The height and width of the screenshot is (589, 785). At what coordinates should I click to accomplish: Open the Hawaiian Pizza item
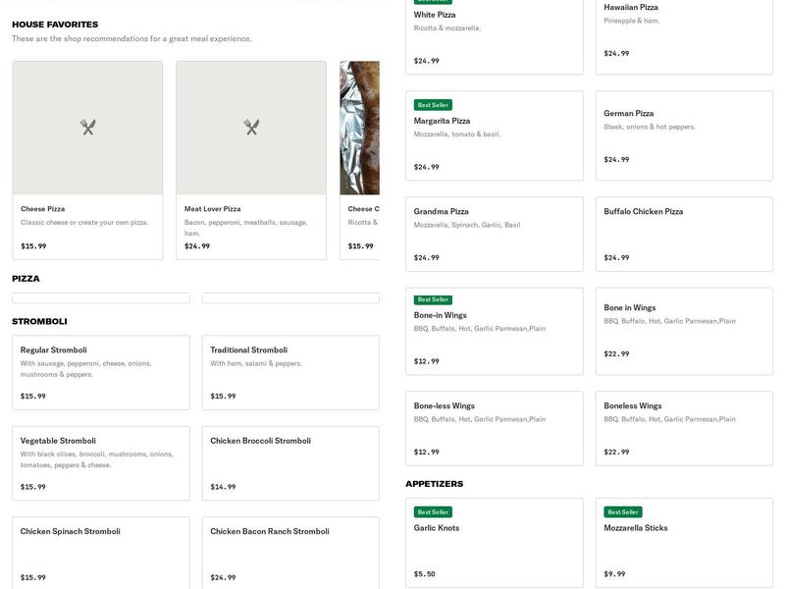(683, 29)
